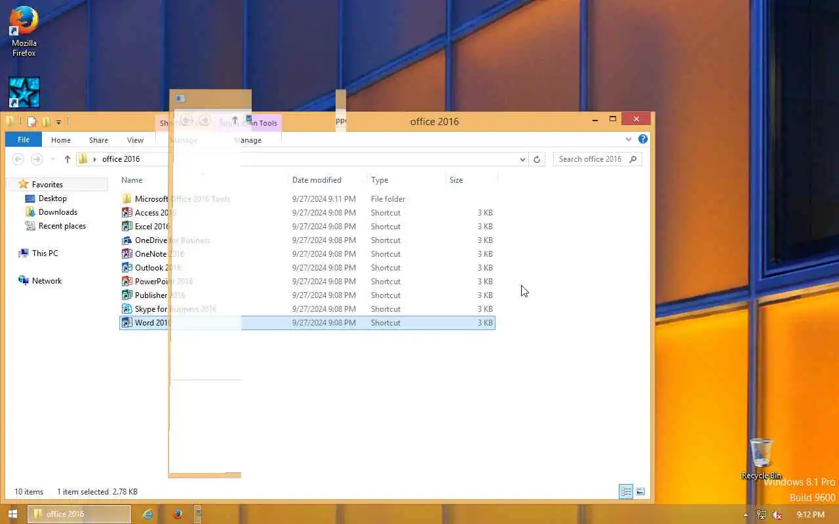Click office 2016 in the address bar
The height and width of the screenshot is (524, 839).
(x=121, y=159)
